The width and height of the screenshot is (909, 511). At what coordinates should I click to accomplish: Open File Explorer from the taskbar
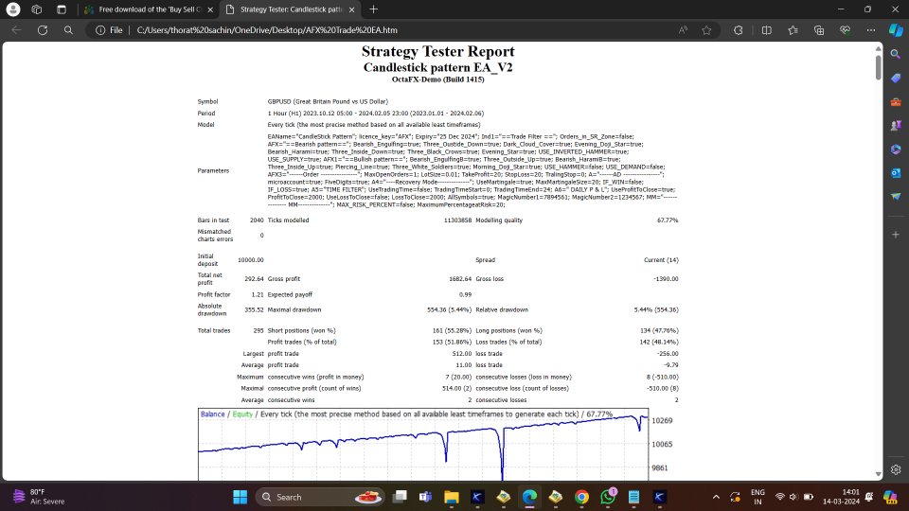coord(451,497)
